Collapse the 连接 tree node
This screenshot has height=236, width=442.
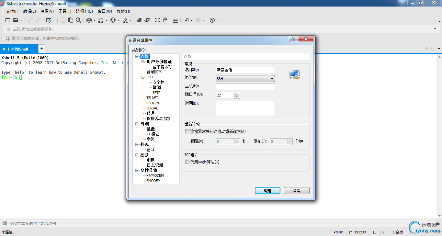[137, 57]
